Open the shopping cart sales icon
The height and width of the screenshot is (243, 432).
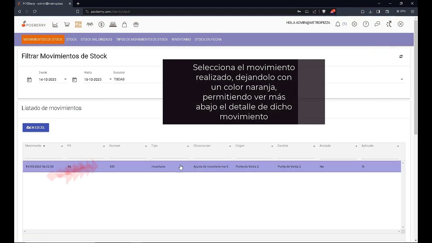(67, 25)
